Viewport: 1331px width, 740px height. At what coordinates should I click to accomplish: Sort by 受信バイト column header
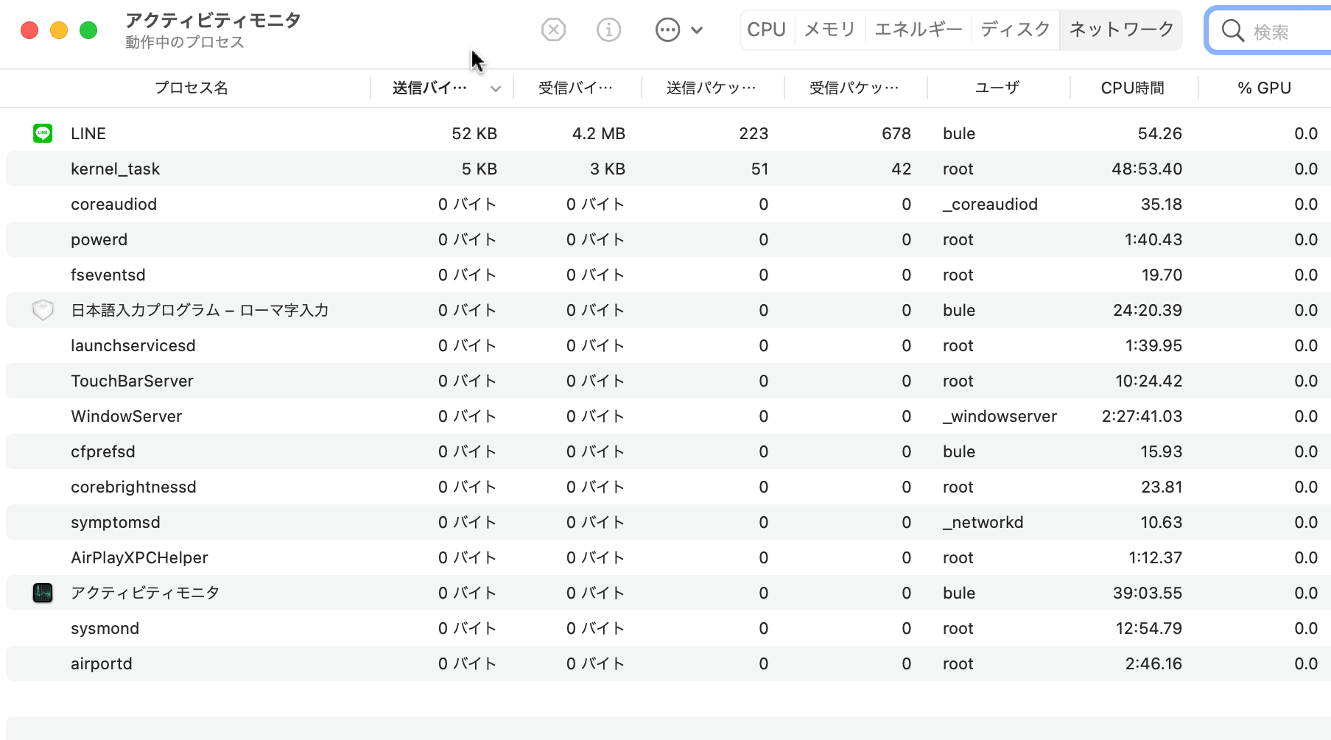[x=575, y=88]
